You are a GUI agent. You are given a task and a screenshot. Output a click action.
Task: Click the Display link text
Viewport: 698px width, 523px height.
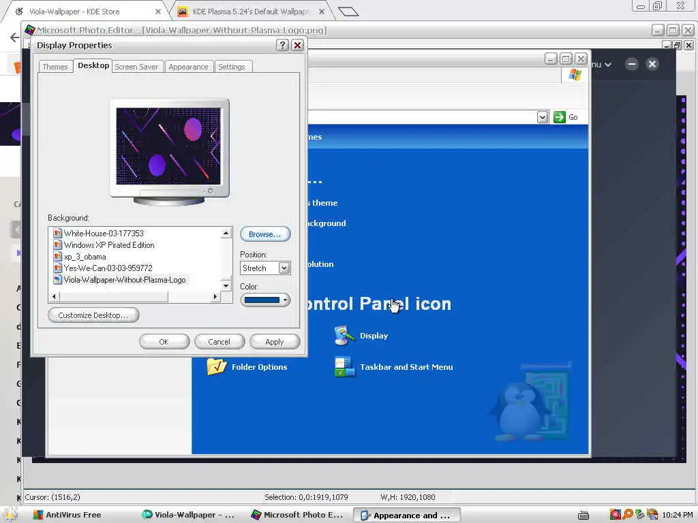374,336
